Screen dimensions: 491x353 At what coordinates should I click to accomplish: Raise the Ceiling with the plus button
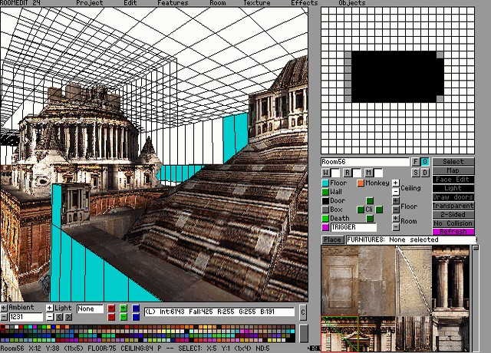coord(395,183)
